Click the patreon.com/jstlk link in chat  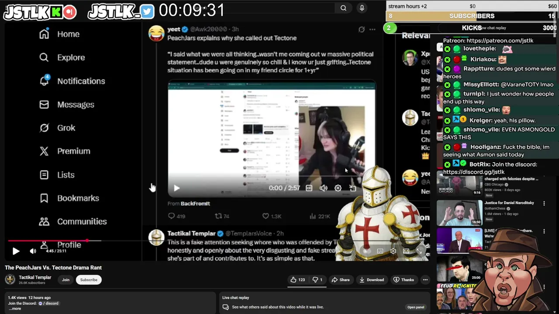500,41
